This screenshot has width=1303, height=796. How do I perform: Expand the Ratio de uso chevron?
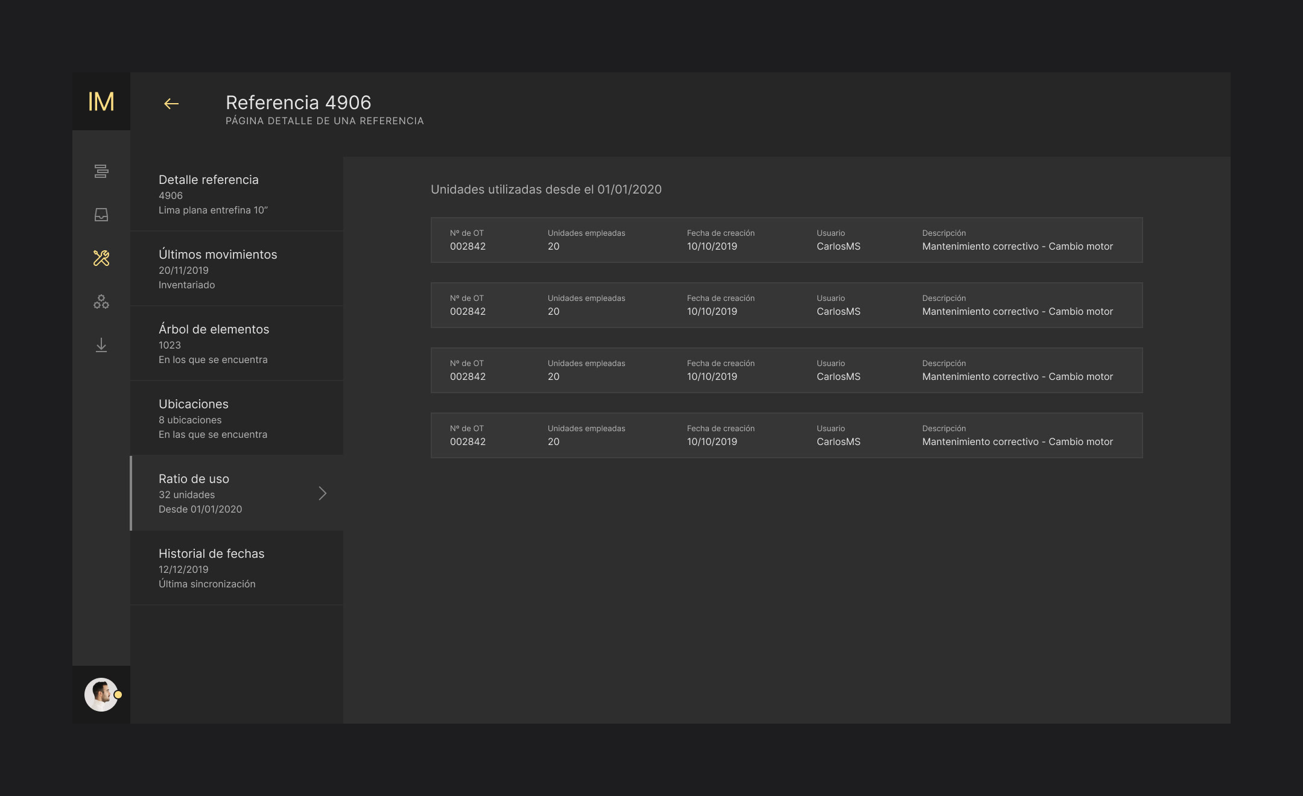click(x=323, y=493)
